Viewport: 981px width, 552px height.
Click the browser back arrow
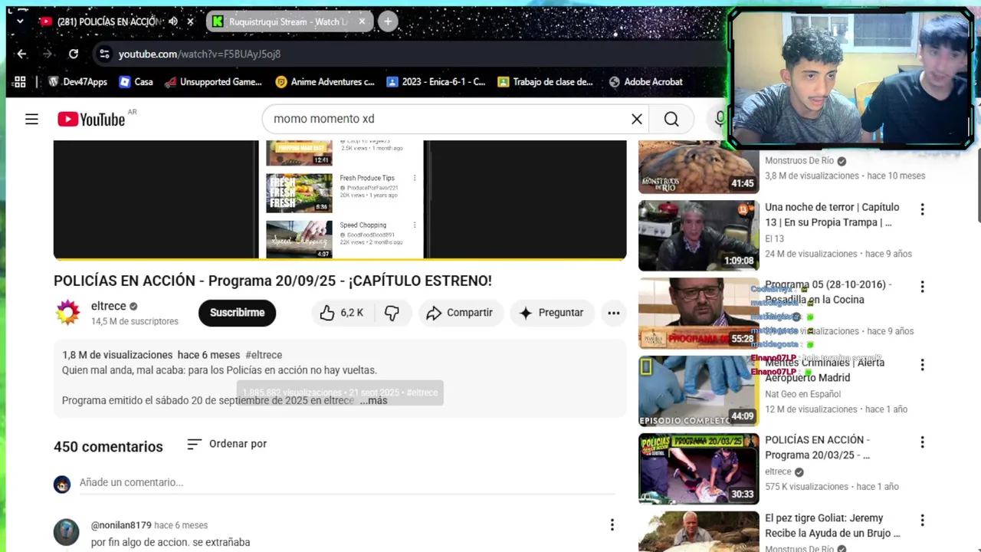(x=21, y=54)
